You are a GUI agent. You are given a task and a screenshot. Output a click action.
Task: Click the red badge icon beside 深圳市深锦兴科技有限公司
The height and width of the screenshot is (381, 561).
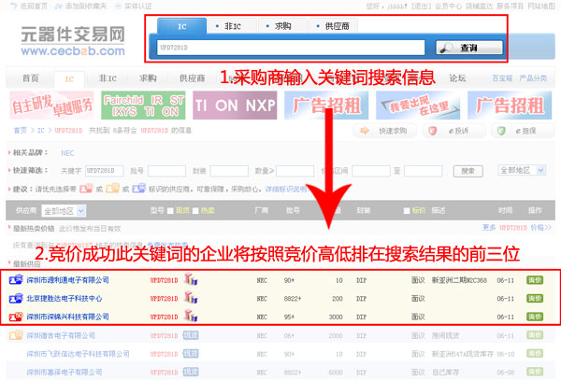[16, 317]
